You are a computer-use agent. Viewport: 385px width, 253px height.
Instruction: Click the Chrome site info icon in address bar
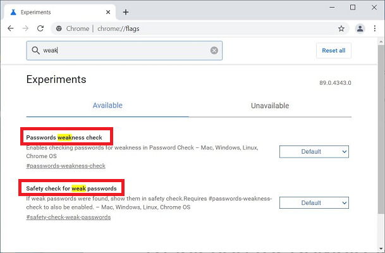[x=59, y=28]
